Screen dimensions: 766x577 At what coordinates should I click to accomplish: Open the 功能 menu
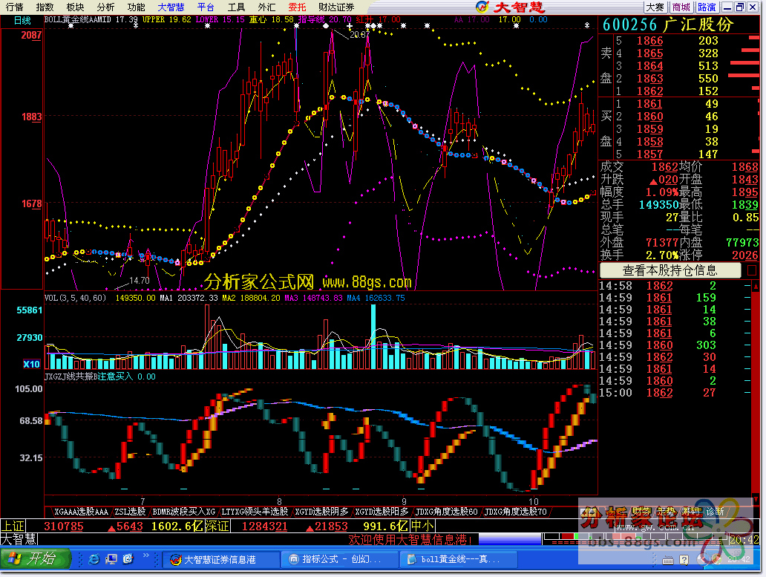point(136,7)
